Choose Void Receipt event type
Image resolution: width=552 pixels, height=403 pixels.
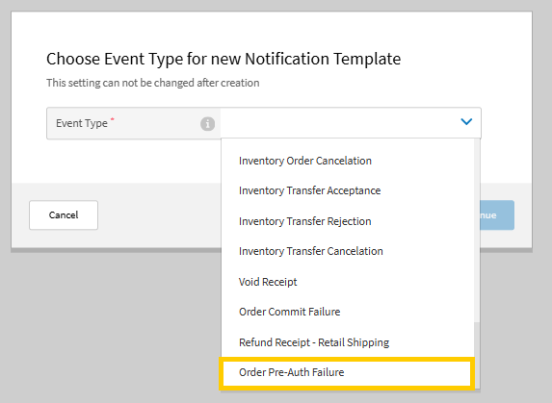[347, 282]
